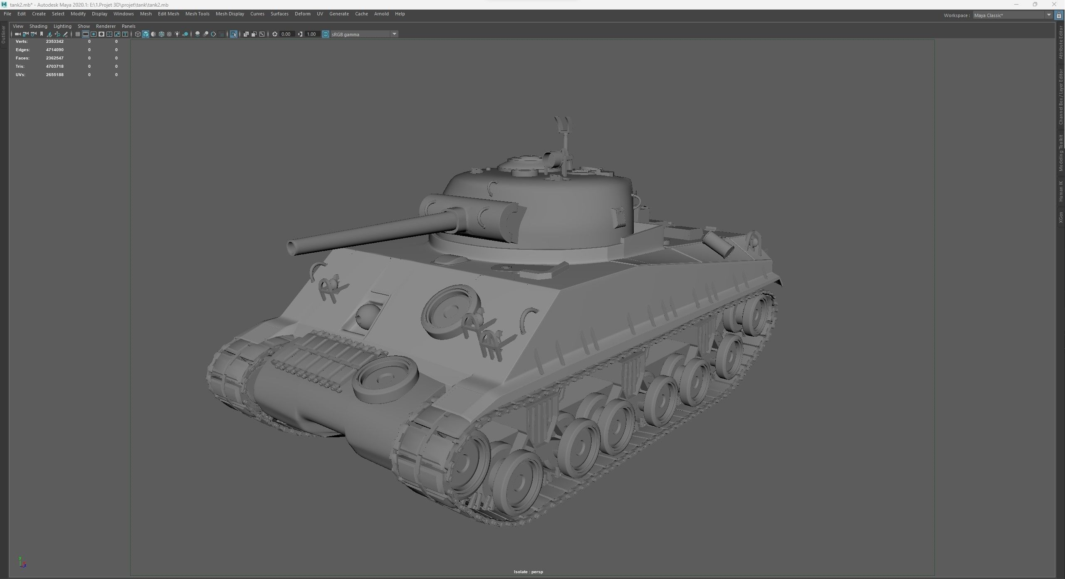Toggle the viewport grid display

[x=78, y=34]
